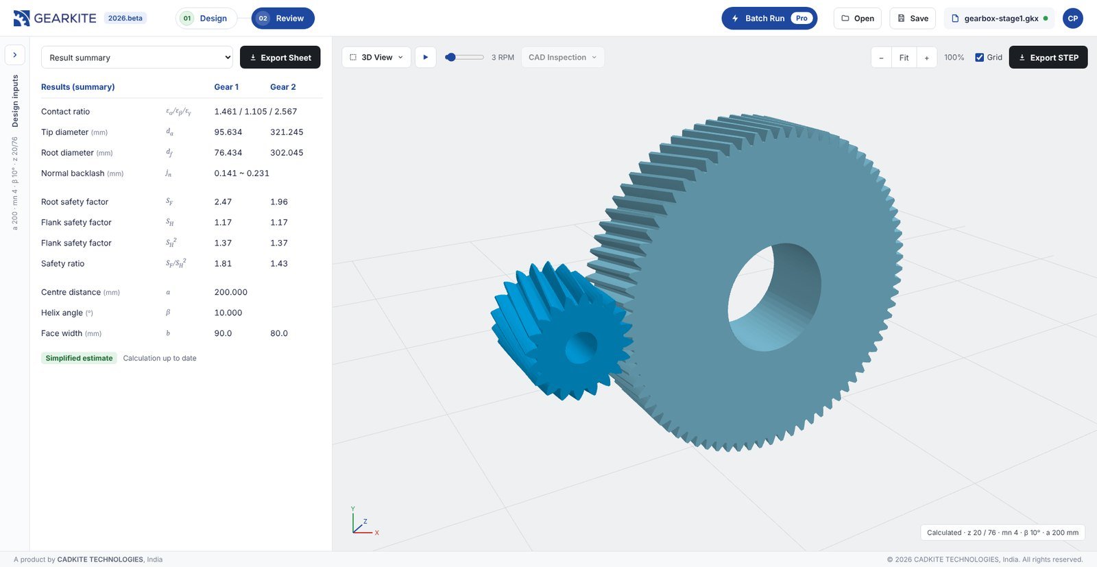The image size is (1097, 567).
Task: Open a gearbox file
Action: (x=858, y=19)
